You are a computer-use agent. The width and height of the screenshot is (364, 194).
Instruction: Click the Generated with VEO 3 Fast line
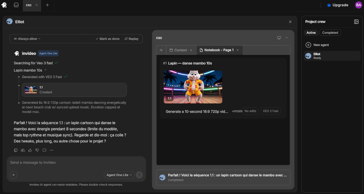point(44,77)
